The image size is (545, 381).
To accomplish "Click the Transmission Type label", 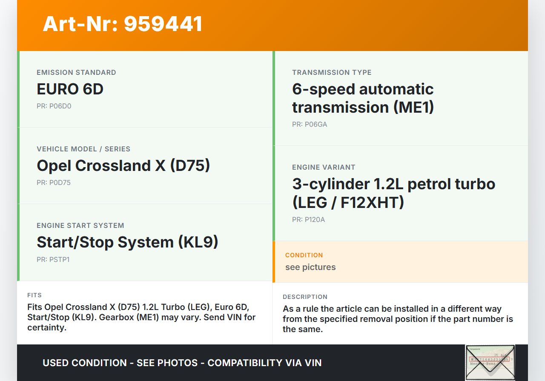I will (x=332, y=73).
